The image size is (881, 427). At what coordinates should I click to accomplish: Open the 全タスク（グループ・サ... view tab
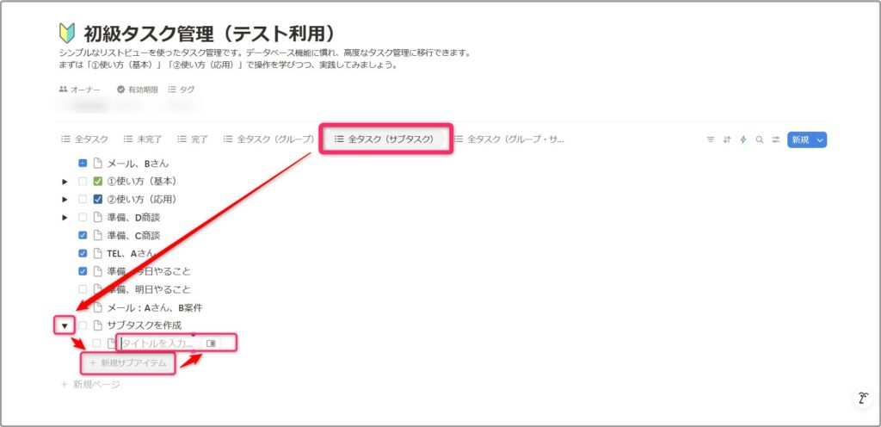(x=509, y=139)
